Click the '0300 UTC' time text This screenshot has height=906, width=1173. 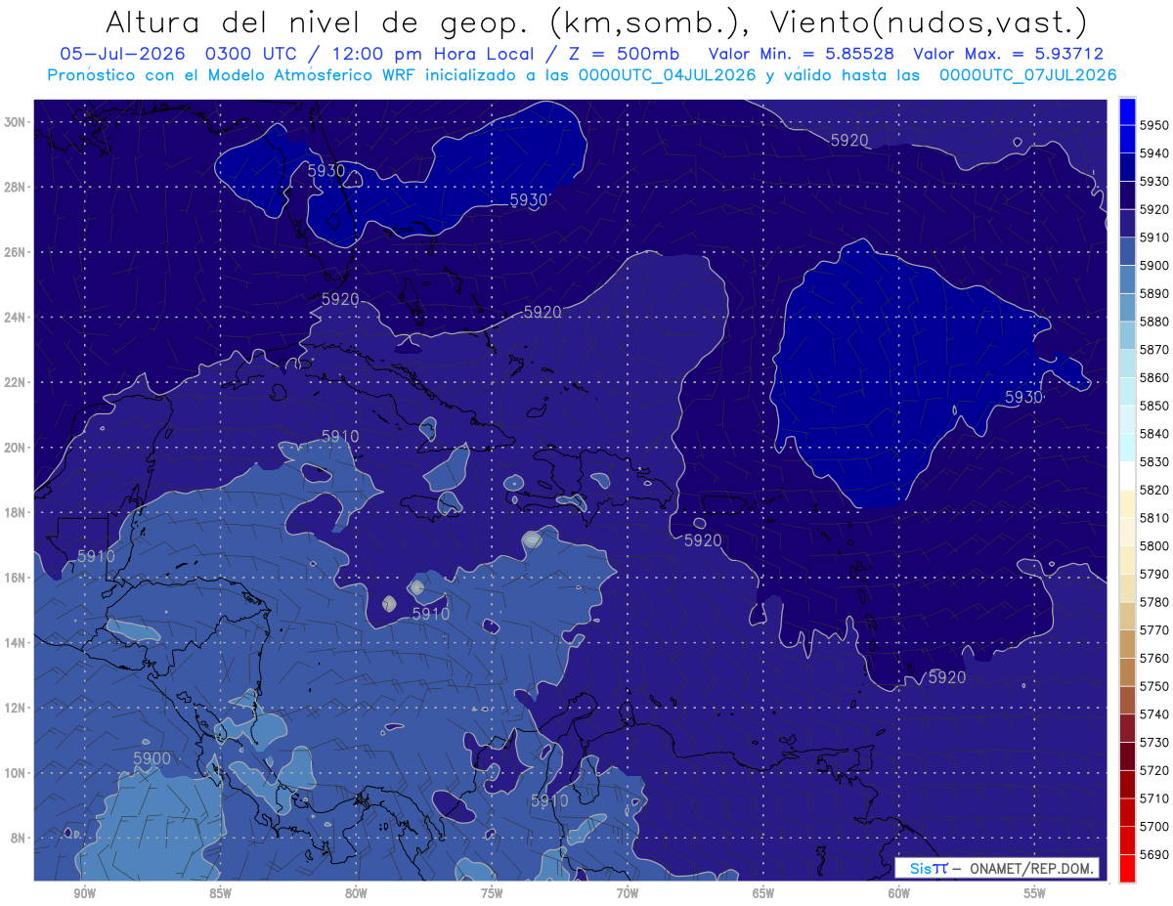pyautogui.click(x=252, y=54)
